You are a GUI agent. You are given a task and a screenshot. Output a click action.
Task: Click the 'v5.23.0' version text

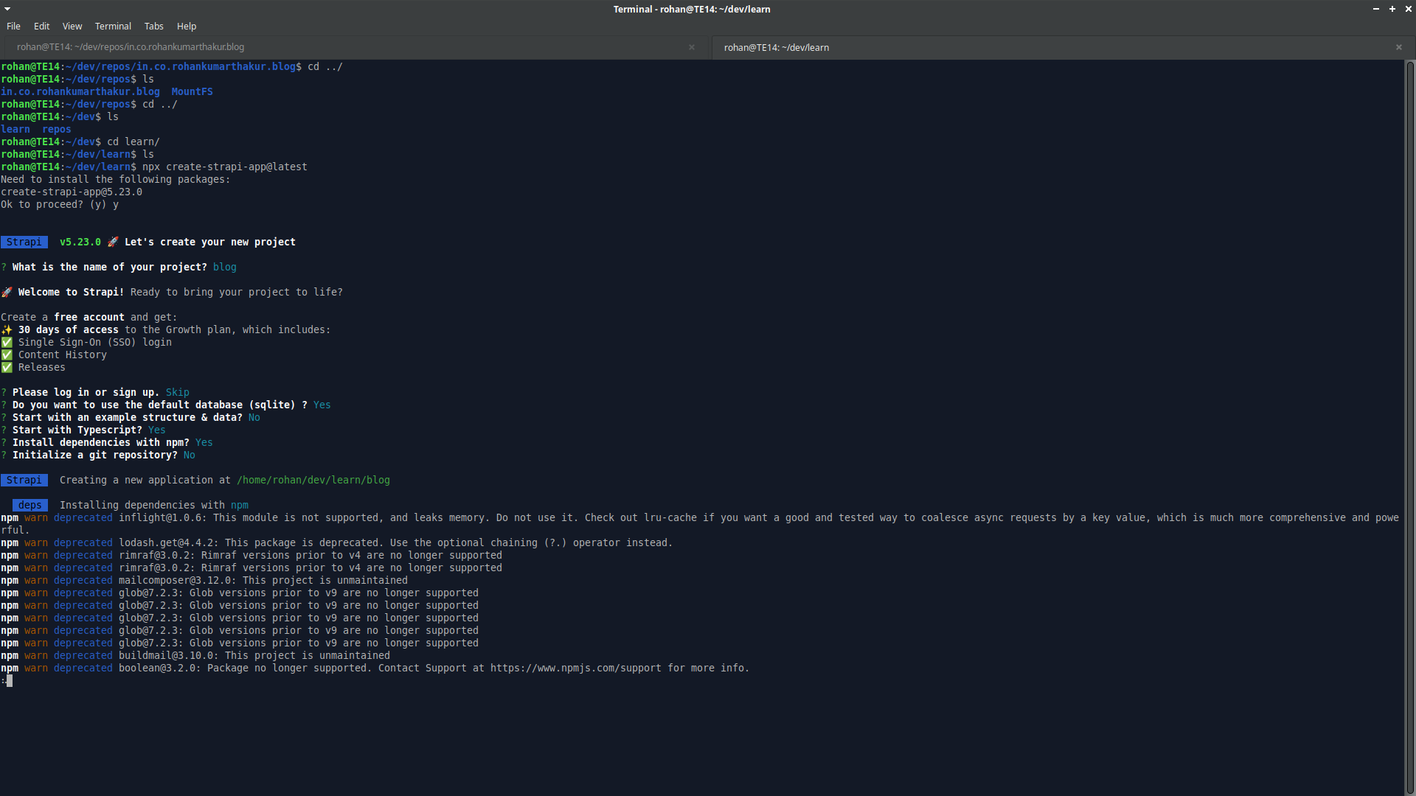click(80, 242)
